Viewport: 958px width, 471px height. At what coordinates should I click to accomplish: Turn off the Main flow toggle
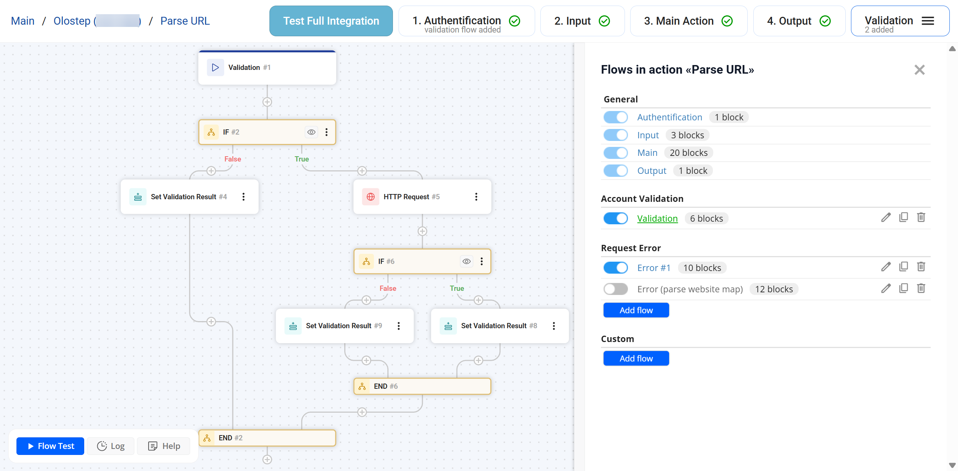[616, 153]
